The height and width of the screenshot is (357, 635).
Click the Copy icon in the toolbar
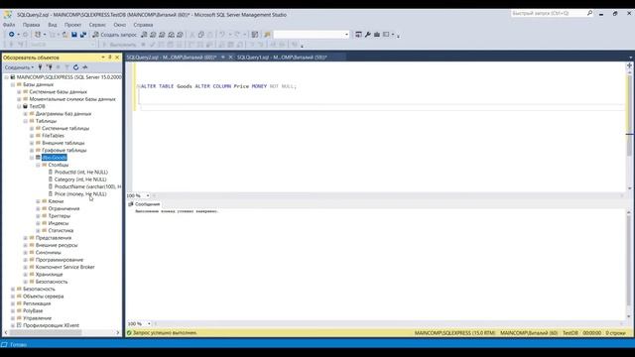coord(201,35)
